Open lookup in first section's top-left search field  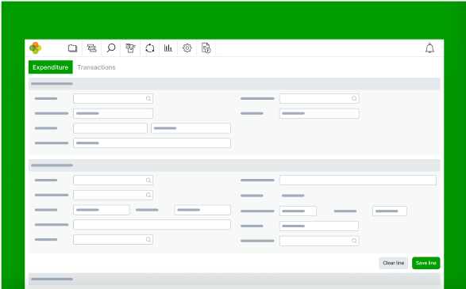tap(148, 98)
